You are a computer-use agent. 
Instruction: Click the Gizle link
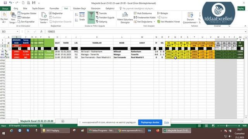166,122
